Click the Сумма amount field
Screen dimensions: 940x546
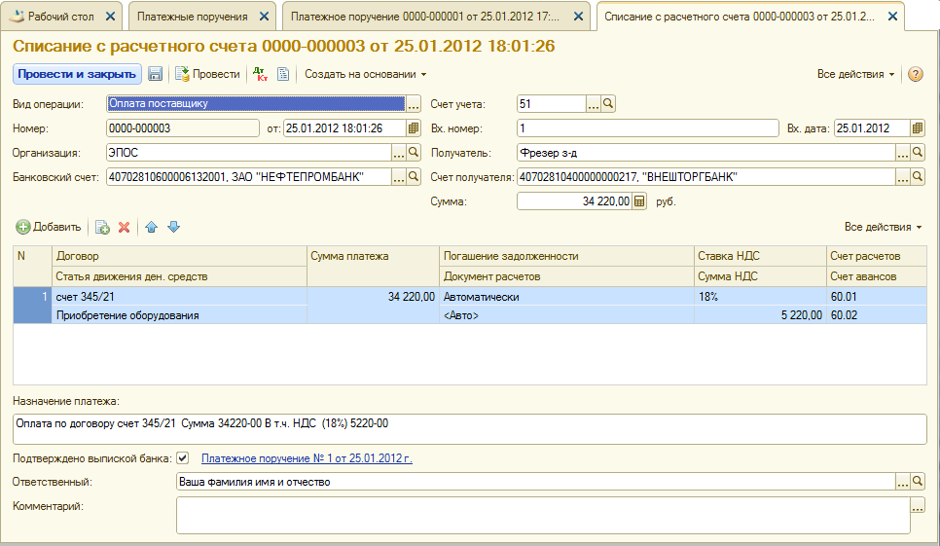pyautogui.click(x=574, y=201)
